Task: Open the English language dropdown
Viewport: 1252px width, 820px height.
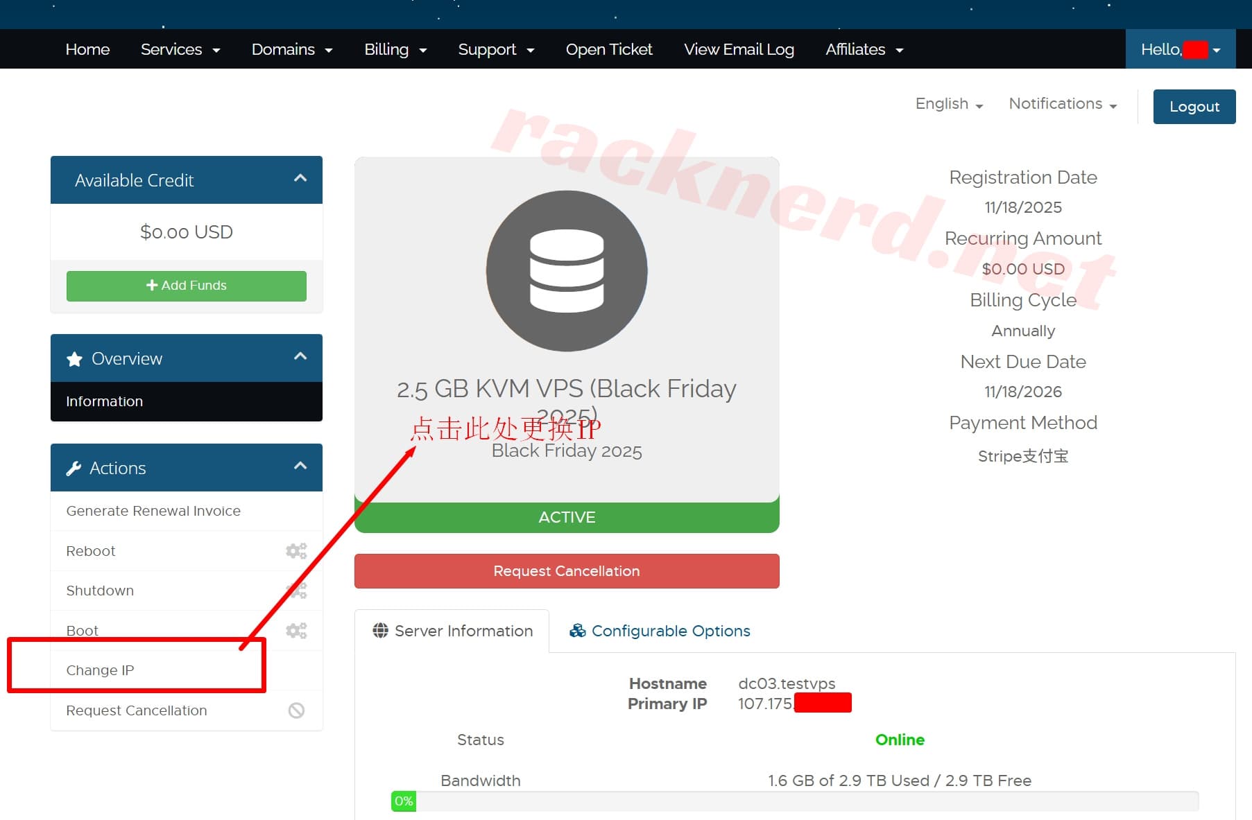Action: coord(948,104)
